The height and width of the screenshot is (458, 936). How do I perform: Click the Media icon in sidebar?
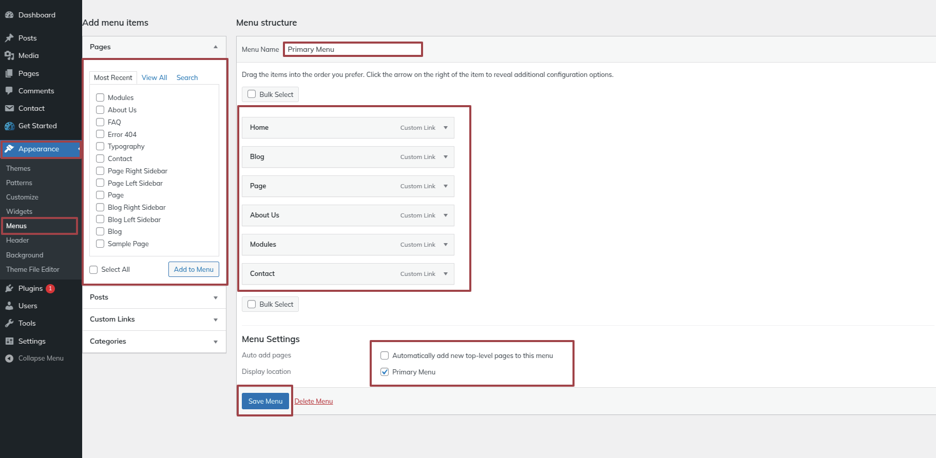tap(9, 55)
